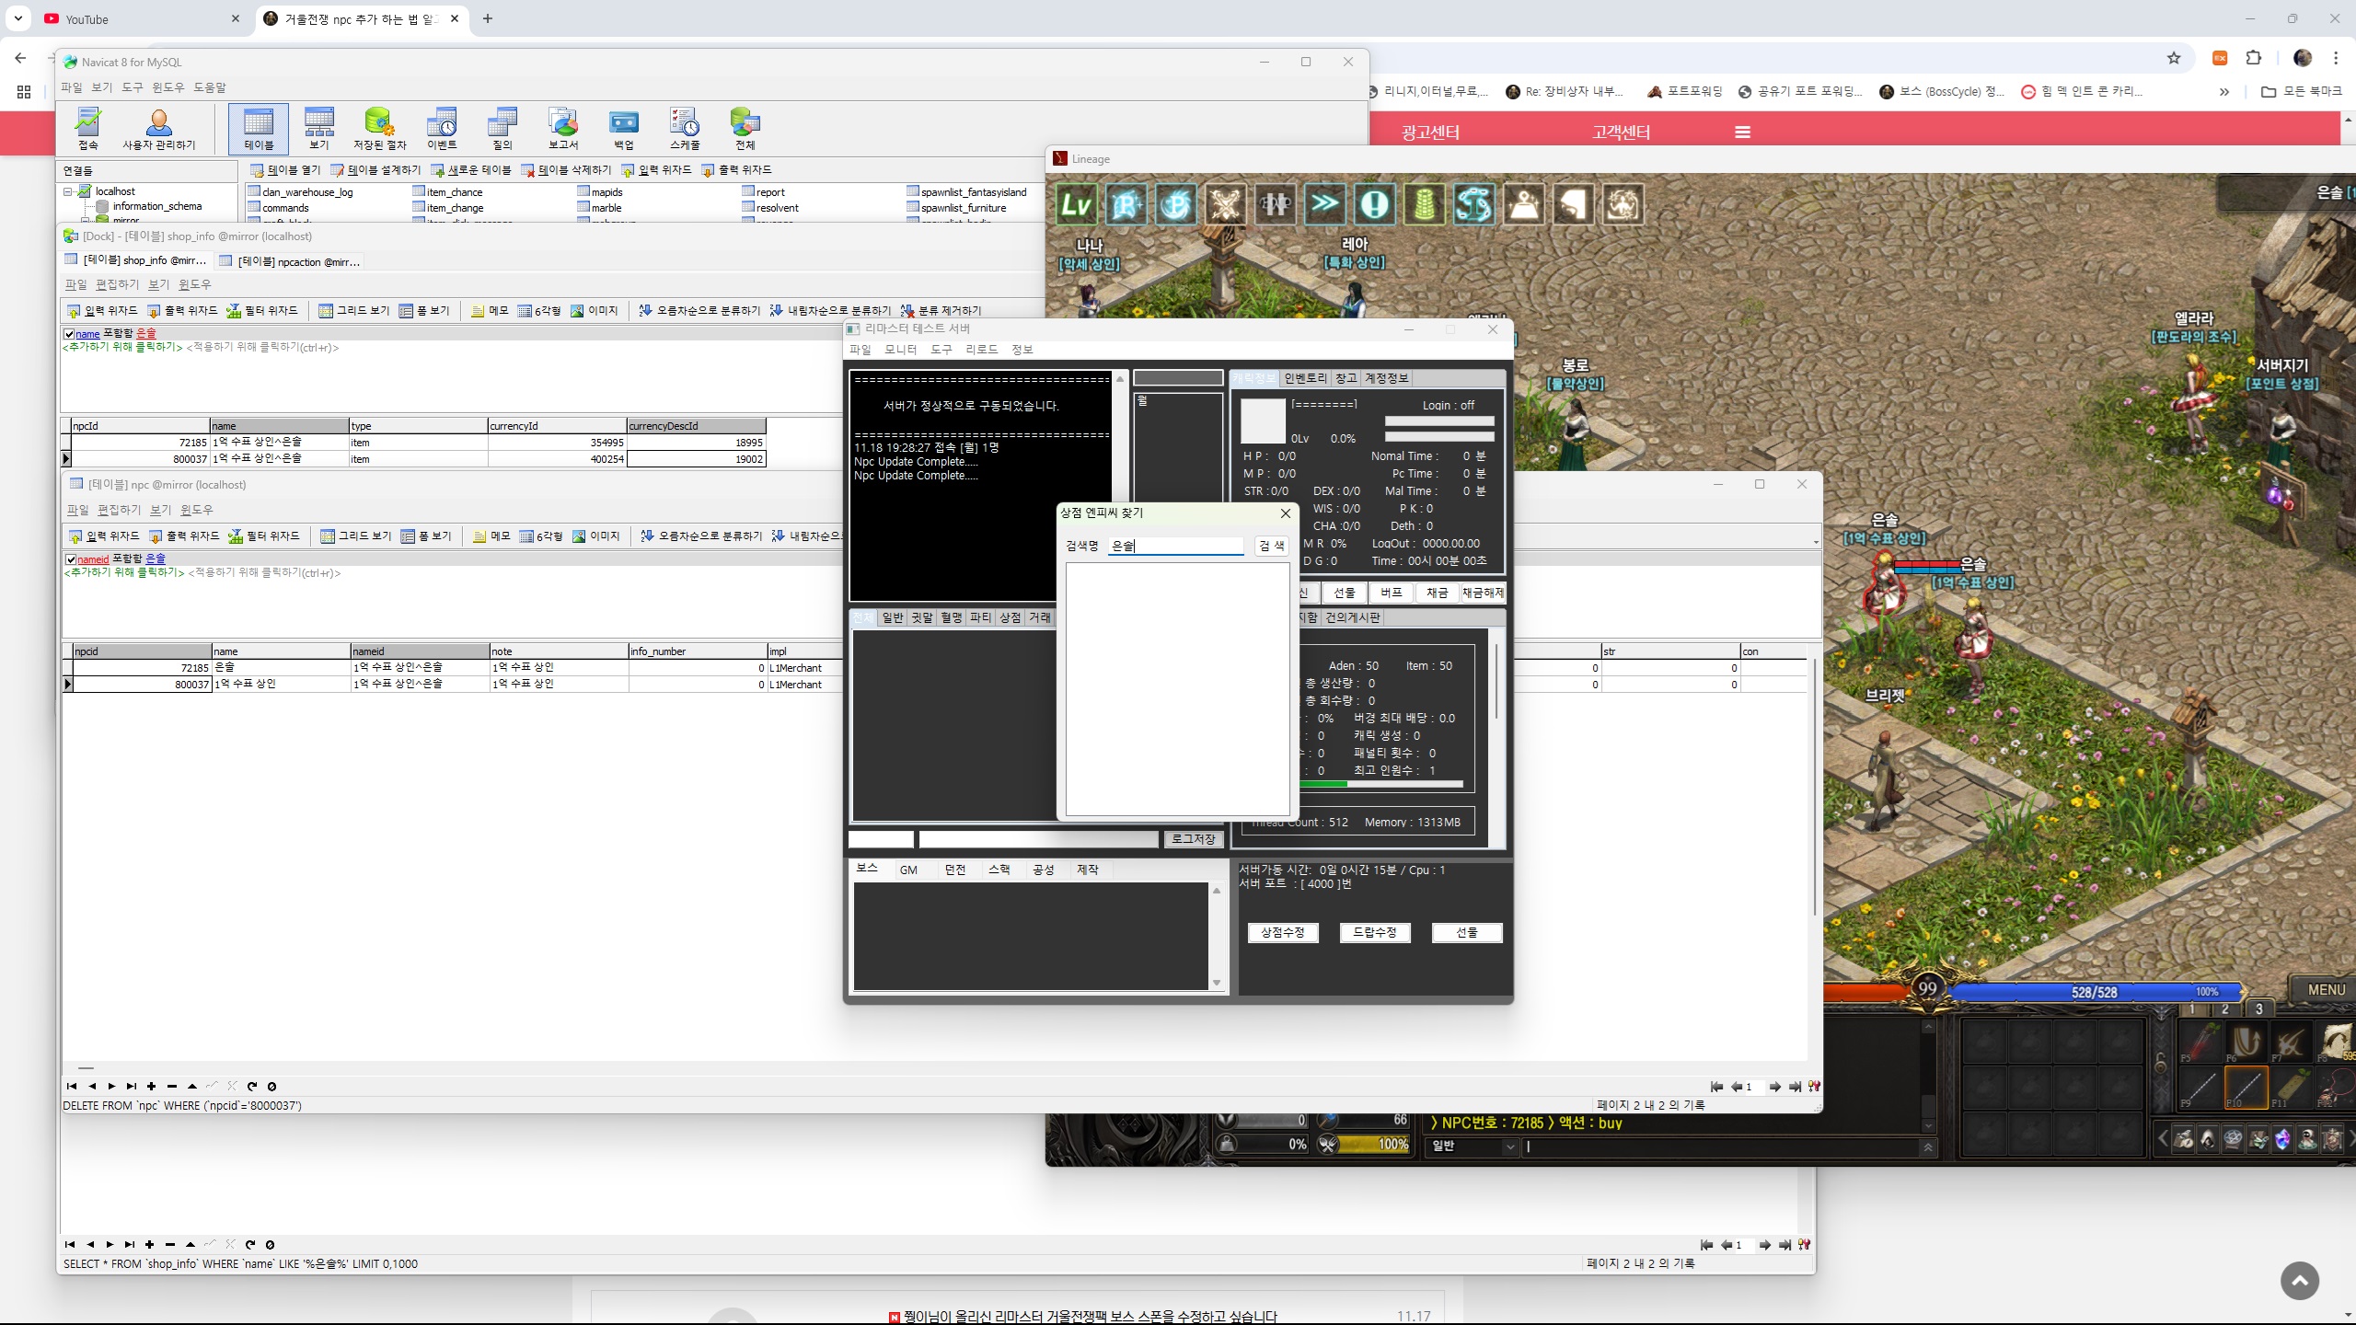Click 테이블 열기 open table button
The height and width of the screenshot is (1325, 2356).
click(x=285, y=170)
